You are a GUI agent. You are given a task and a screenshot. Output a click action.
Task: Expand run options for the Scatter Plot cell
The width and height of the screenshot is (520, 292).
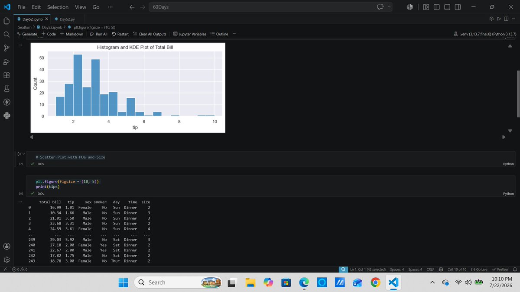24,154
